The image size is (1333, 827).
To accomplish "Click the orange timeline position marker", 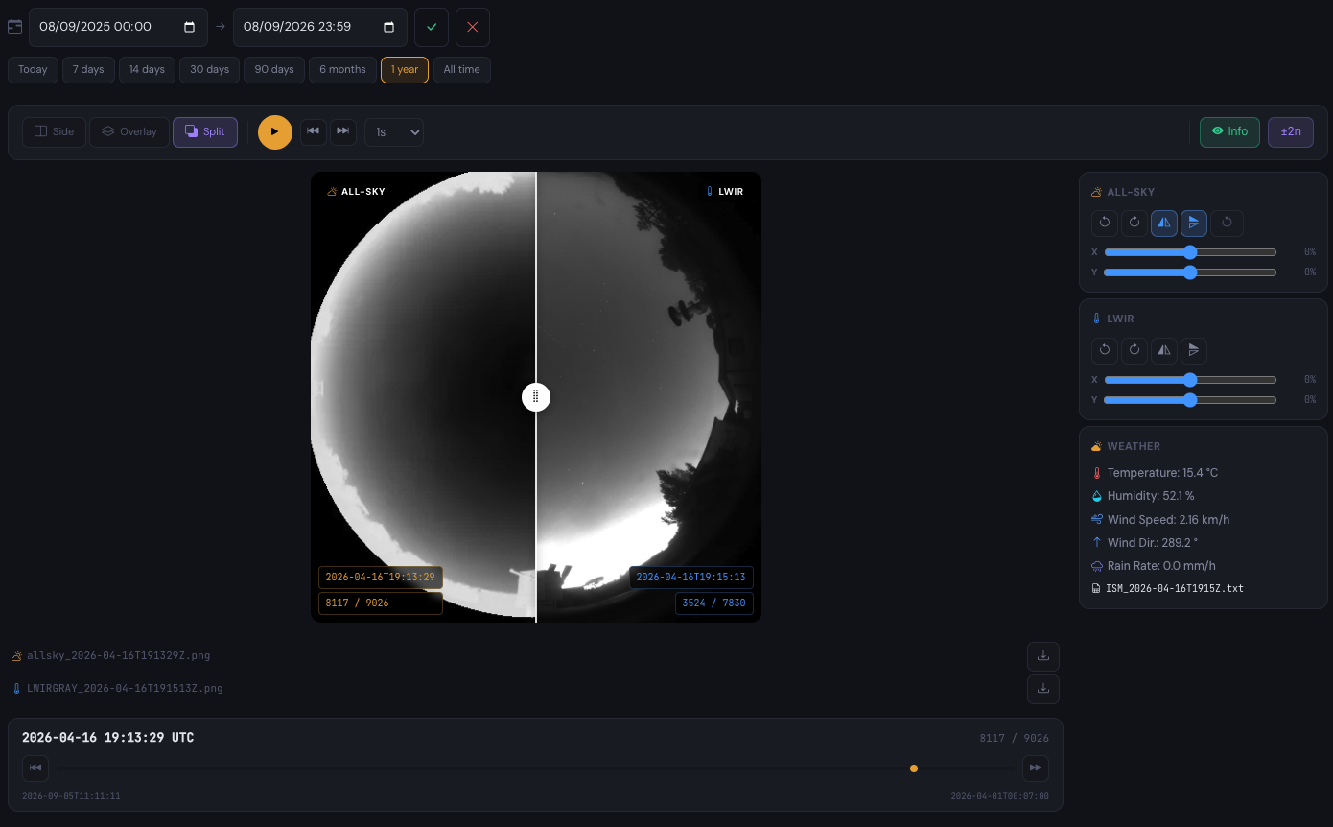I will 914,768.
